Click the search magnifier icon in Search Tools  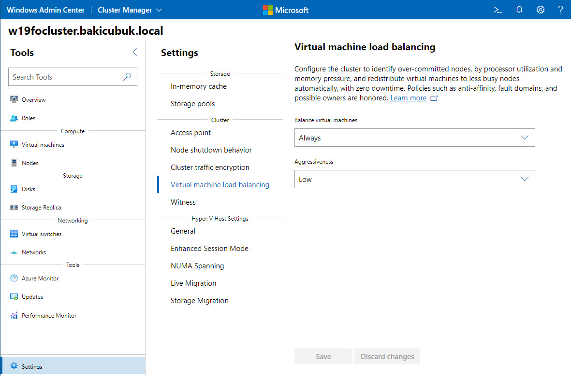pos(127,77)
